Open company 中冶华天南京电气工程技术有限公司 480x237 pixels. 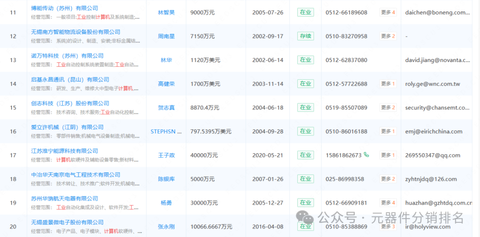coord(76,175)
